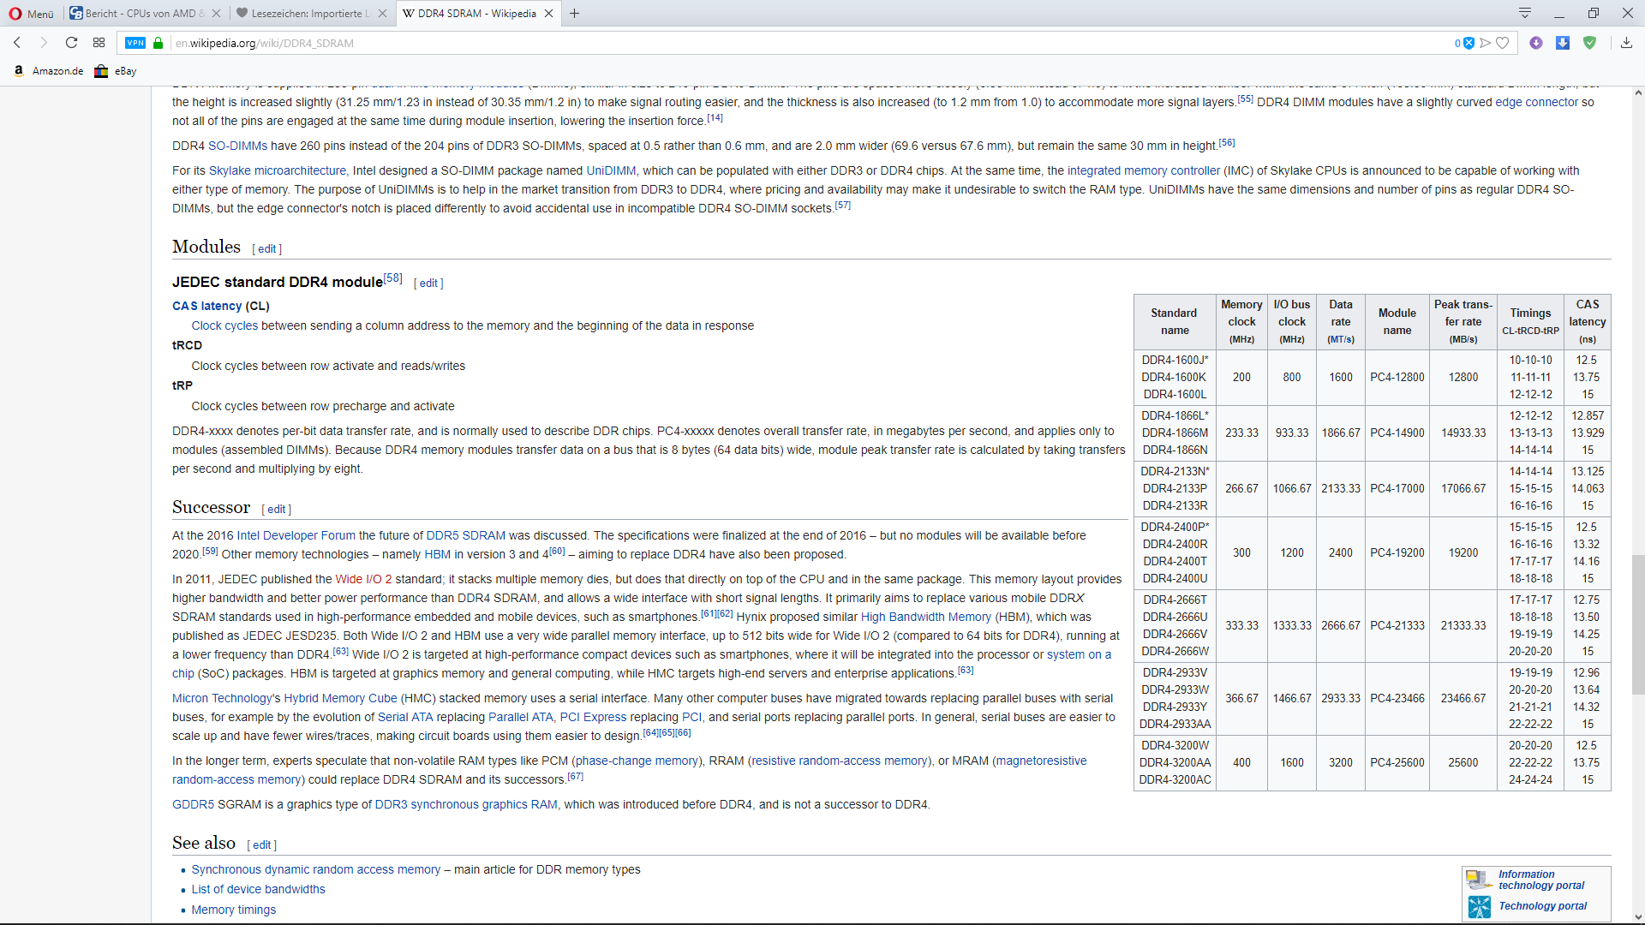
Task: Edit the Successor section
Action: [x=276, y=510]
